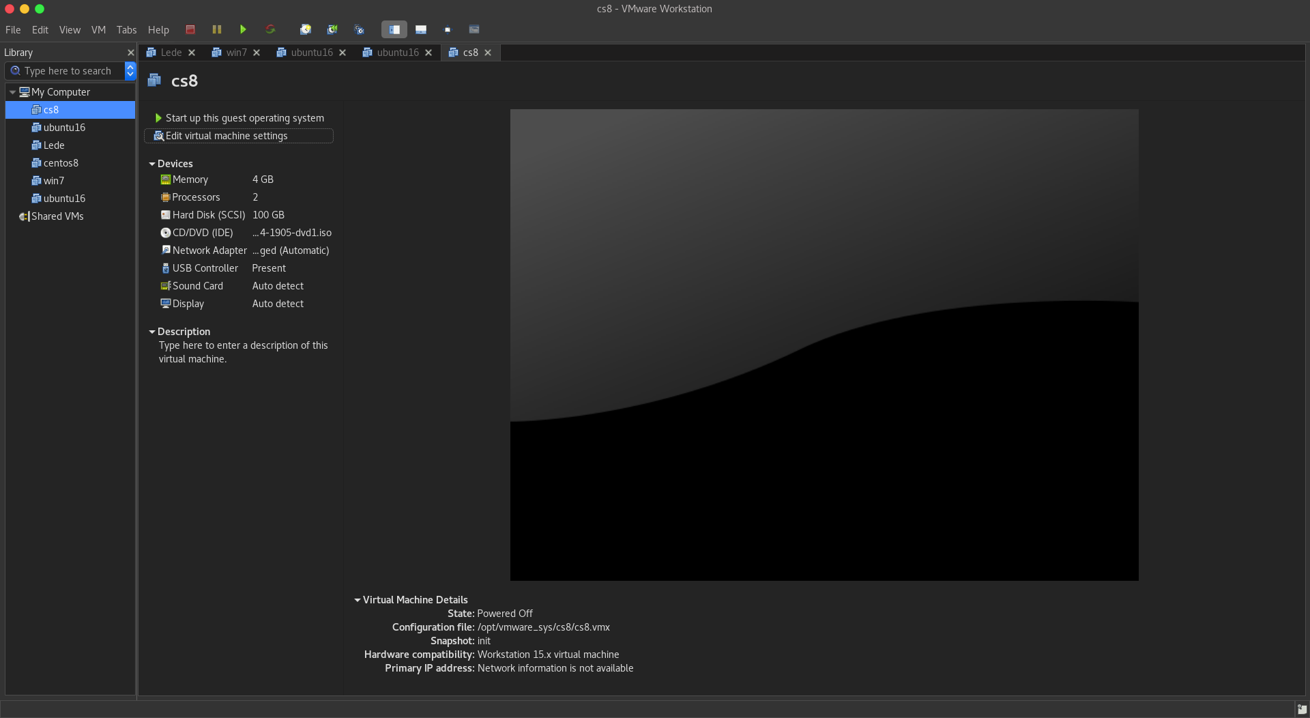Screen dimensions: 1310x718
Task: Click the My Computer monitor icon
Action: [x=25, y=92]
